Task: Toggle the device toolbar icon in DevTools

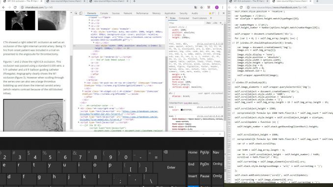Action: 81,13
